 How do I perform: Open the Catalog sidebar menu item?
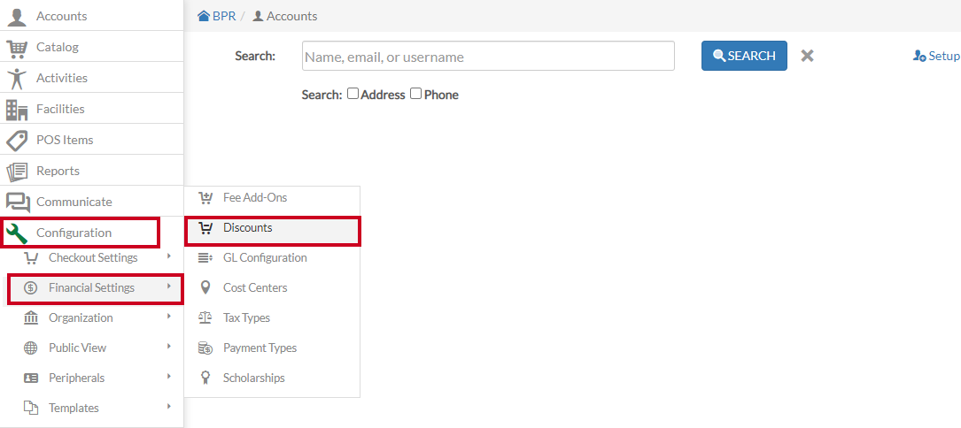coord(91,47)
